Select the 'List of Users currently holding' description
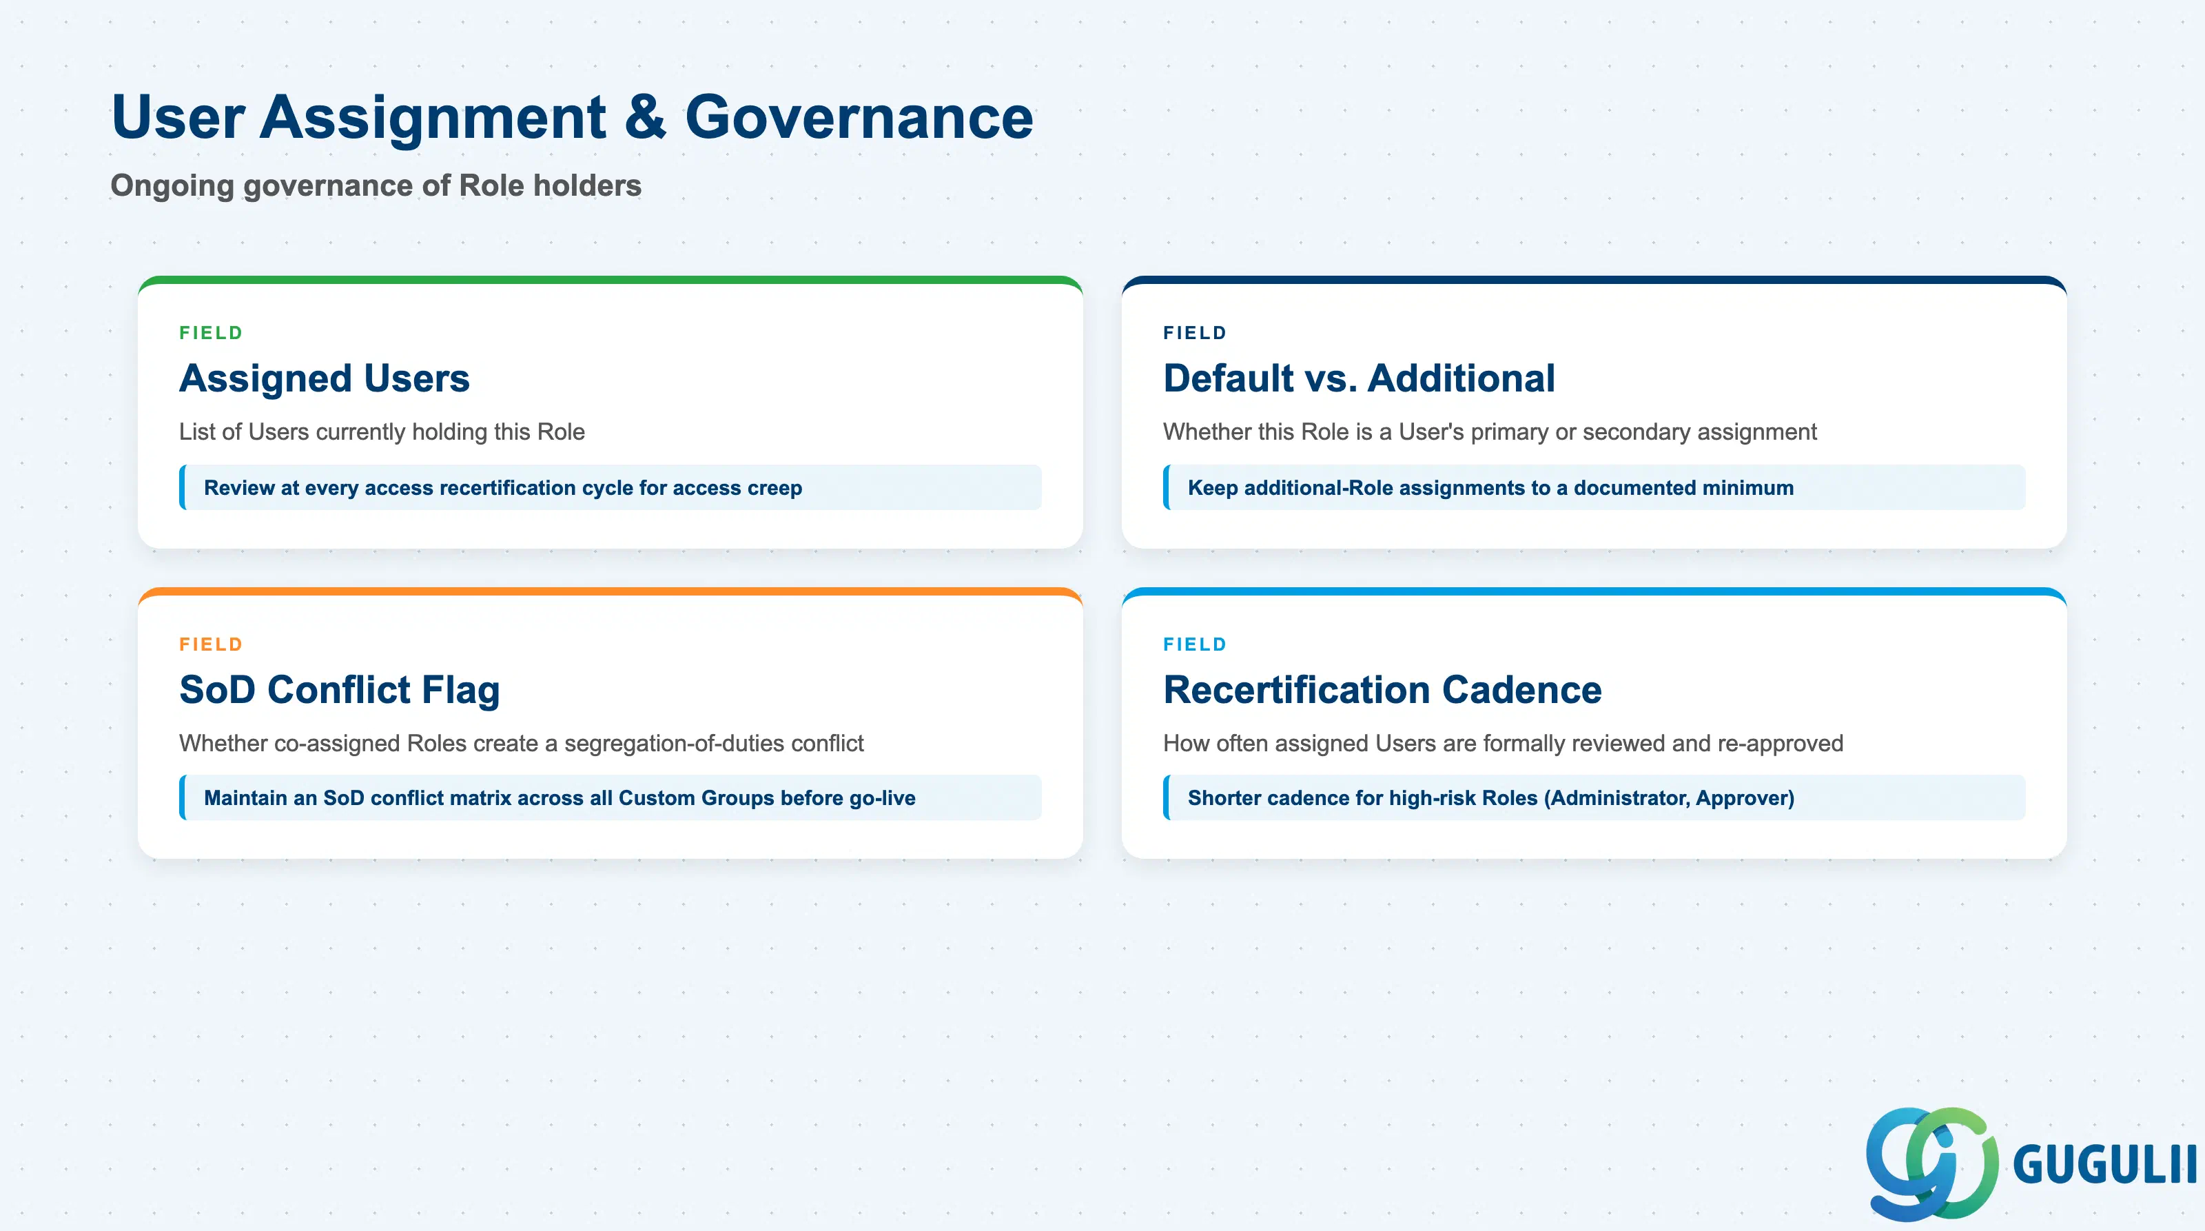Image resolution: width=2205 pixels, height=1231 pixels. [382, 432]
